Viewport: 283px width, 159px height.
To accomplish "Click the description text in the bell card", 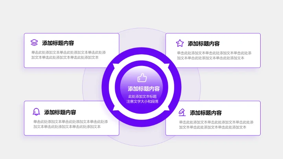I will 70,124.
